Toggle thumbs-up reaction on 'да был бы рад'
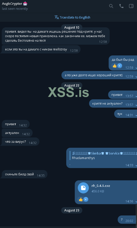The width and height of the screenshot is (137, 228). (x=115, y=66)
